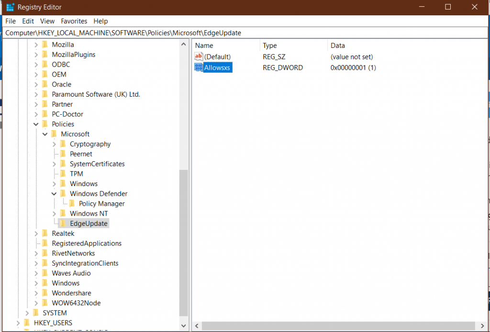This screenshot has height=332, width=490.
Task: Click the values pane horizontal scrollbar thumb
Action: 338,326
